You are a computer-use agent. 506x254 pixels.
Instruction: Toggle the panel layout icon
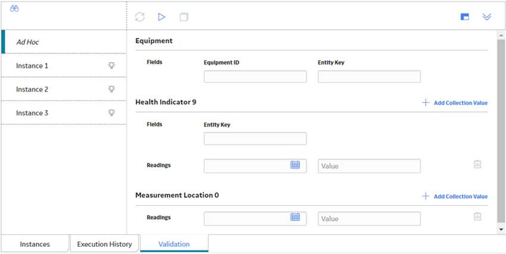coord(465,17)
